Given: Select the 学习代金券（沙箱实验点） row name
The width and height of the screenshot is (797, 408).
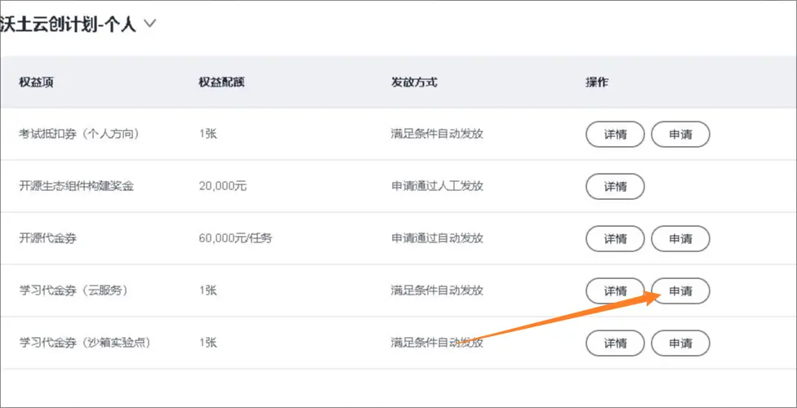Looking at the screenshot, I should pyautogui.click(x=84, y=344).
